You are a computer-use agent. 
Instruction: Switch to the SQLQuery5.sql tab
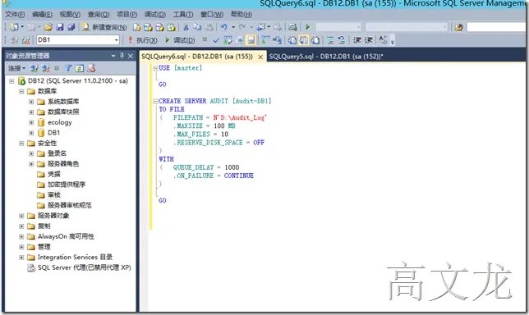(326, 57)
